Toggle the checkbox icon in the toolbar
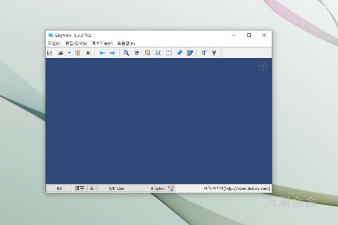Viewport: 338px width, 225px height. click(50, 53)
